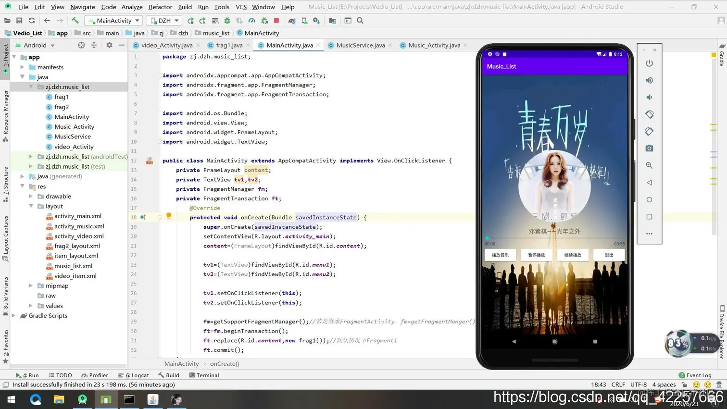Expand the manifests folder
Screen dimensions: 727x409
22,67
